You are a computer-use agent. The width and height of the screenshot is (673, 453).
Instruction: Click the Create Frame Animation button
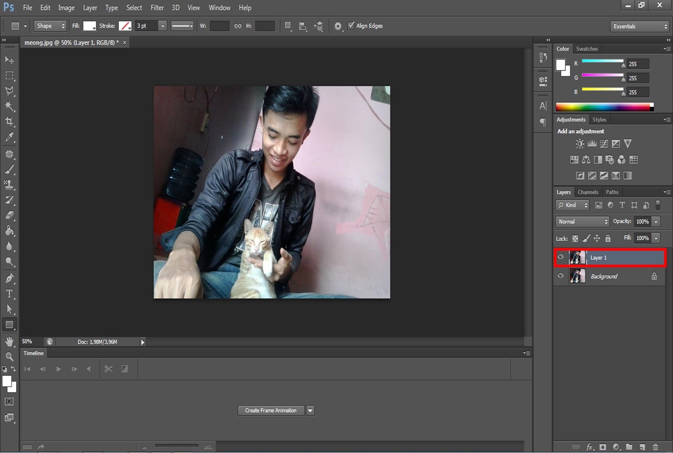coord(270,411)
